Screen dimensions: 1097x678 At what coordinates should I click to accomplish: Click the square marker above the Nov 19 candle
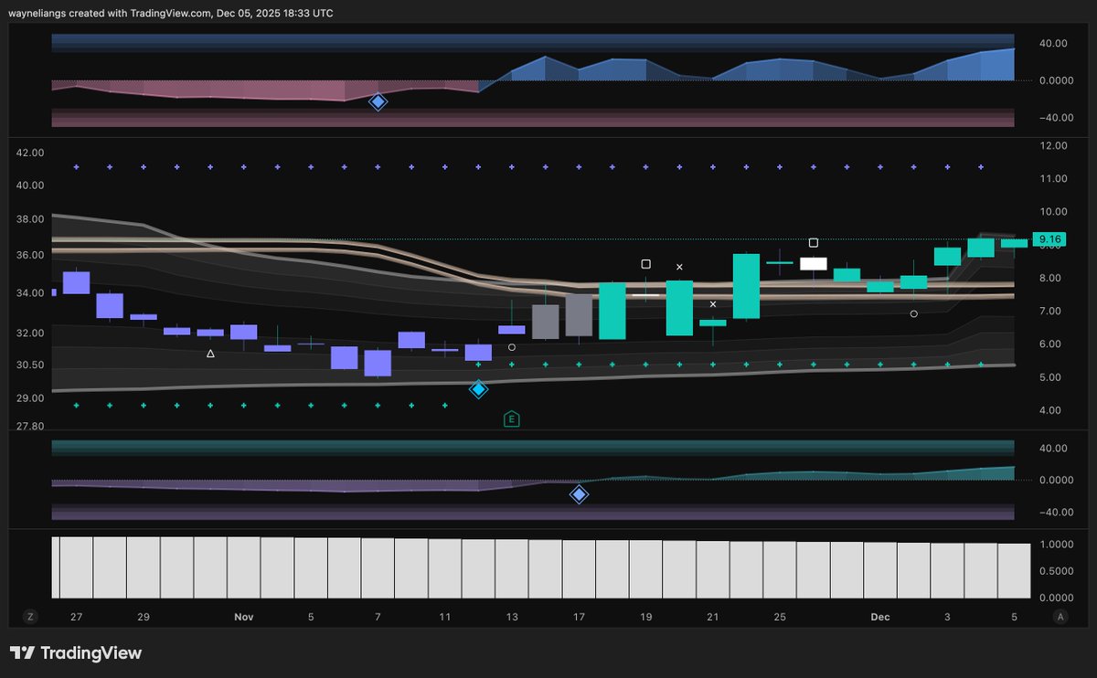pos(645,264)
